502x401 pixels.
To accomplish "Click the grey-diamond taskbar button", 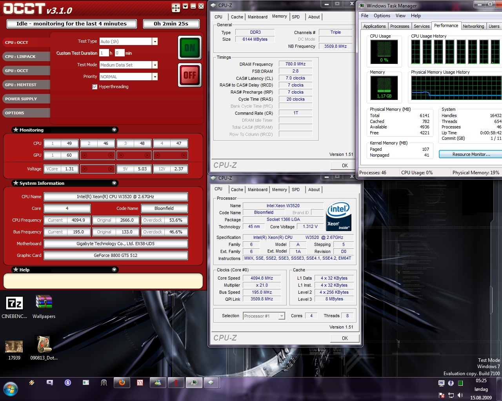I will pos(211,383).
